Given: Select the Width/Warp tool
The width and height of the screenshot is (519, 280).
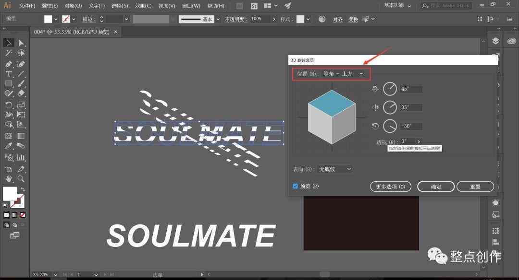Looking at the screenshot, I should click(x=9, y=115).
